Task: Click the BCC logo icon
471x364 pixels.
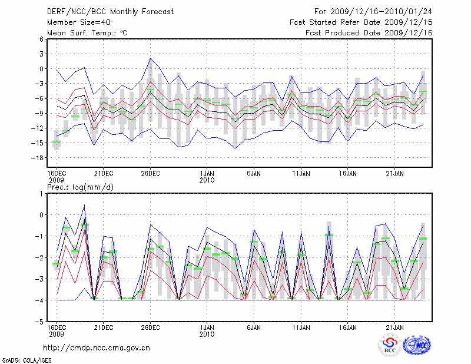Action: point(390,345)
